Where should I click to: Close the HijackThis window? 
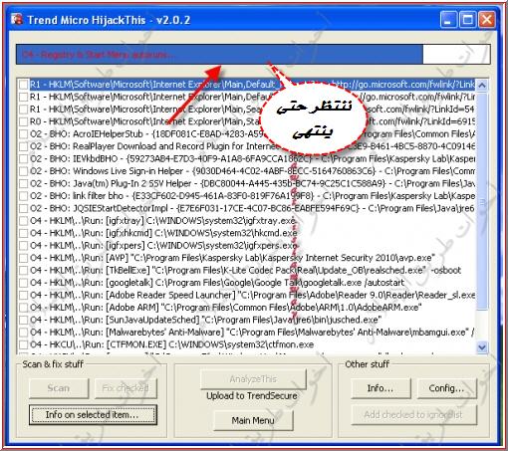(487, 20)
